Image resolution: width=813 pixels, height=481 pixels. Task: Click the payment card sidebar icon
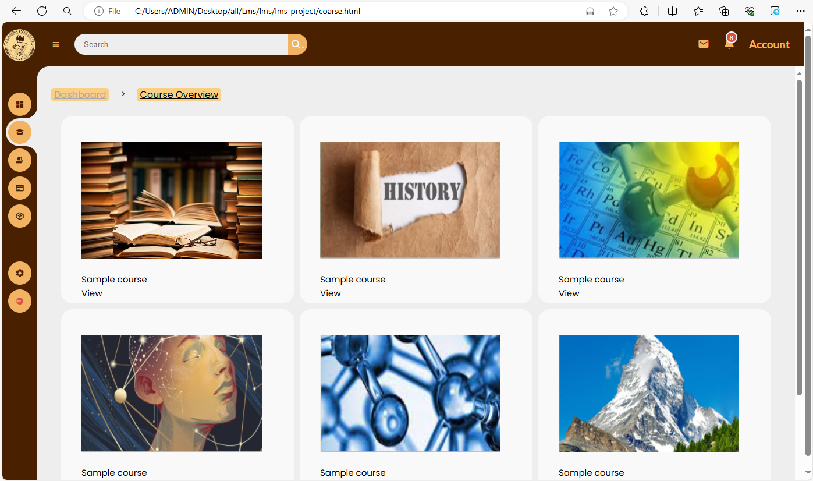20,188
